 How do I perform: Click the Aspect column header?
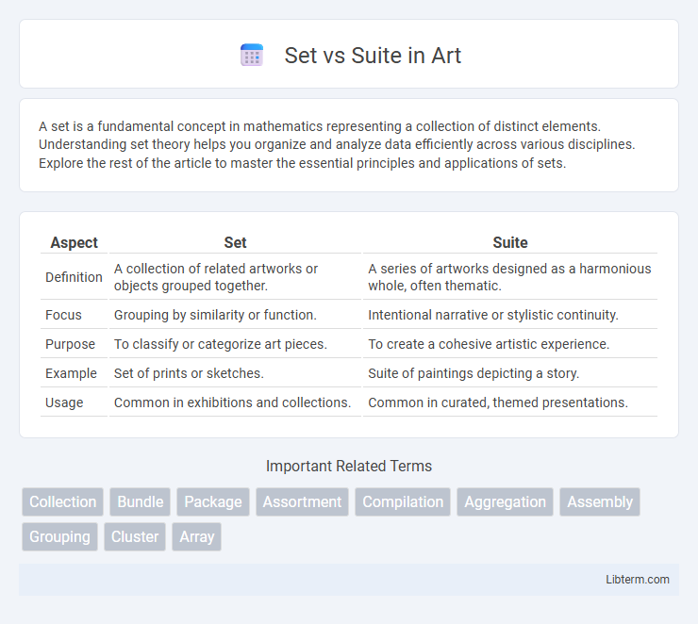pyautogui.click(x=75, y=242)
